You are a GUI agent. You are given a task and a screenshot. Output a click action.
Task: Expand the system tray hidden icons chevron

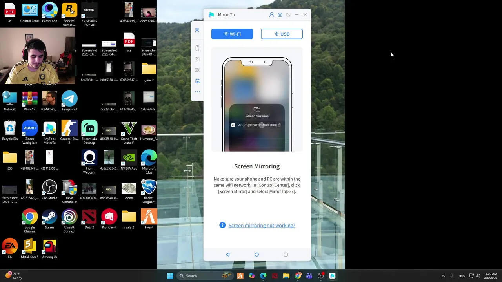[x=444, y=276]
